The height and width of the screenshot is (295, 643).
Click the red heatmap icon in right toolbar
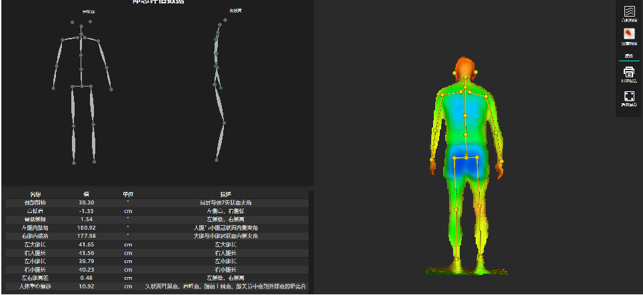pyautogui.click(x=628, y=34)
